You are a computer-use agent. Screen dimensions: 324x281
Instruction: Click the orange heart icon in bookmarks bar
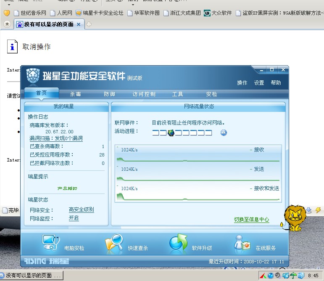(7, 13)
